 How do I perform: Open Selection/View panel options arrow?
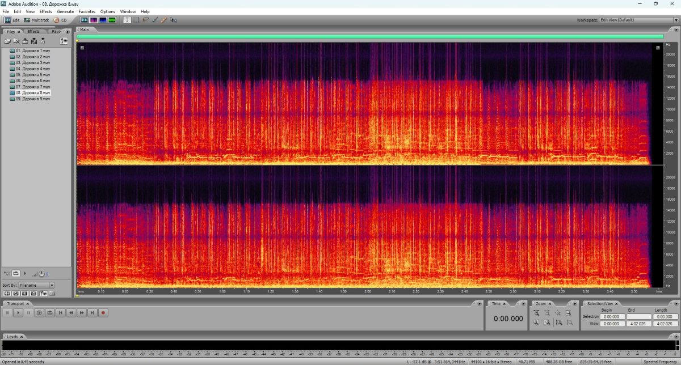coord(676,303)
